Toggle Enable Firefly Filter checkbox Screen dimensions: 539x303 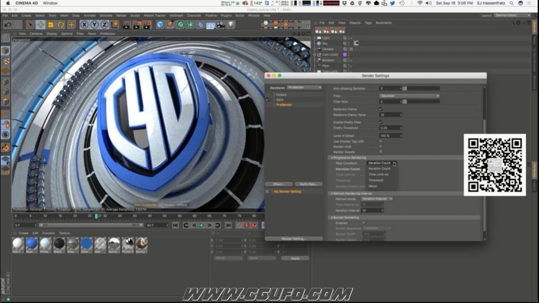381,122
